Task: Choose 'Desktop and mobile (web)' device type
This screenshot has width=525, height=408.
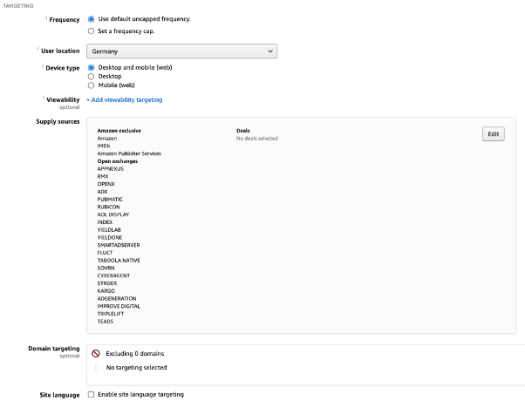Action: [92, 68]
